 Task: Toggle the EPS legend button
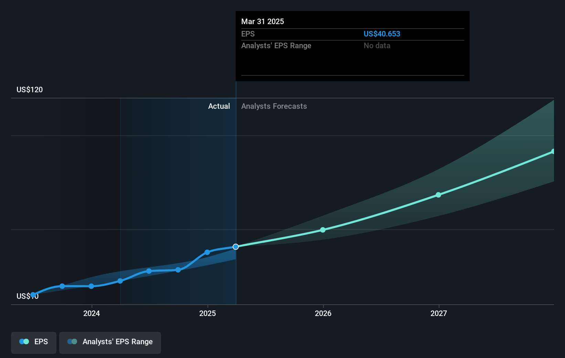tap(34, 343)
